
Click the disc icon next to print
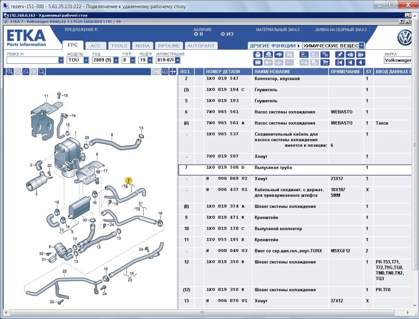click(268, 55)
